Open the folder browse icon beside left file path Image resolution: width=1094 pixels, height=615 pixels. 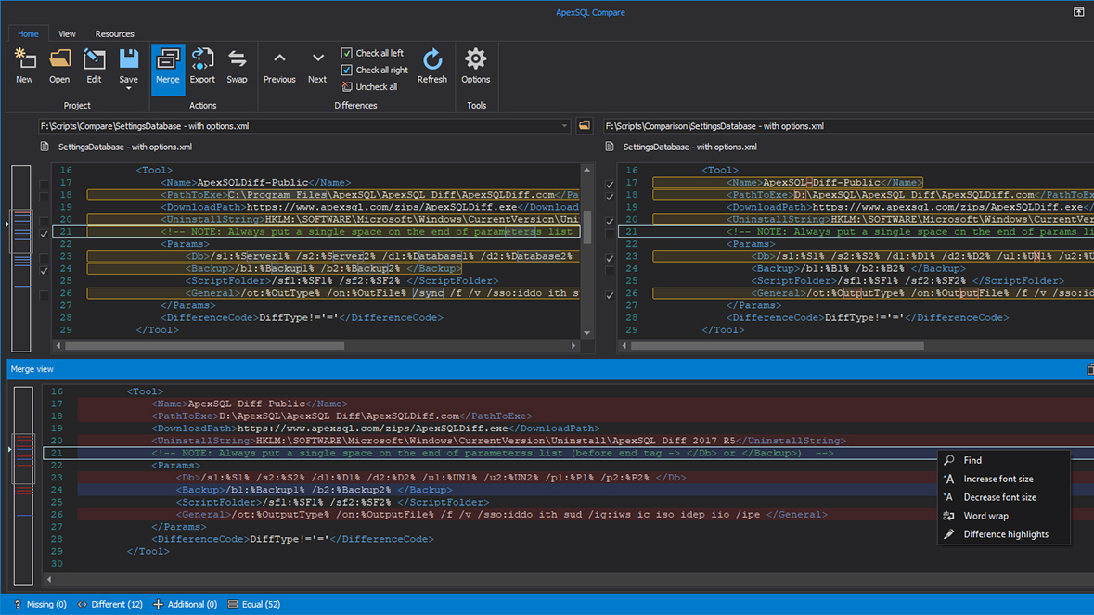[x=583, y=125]
